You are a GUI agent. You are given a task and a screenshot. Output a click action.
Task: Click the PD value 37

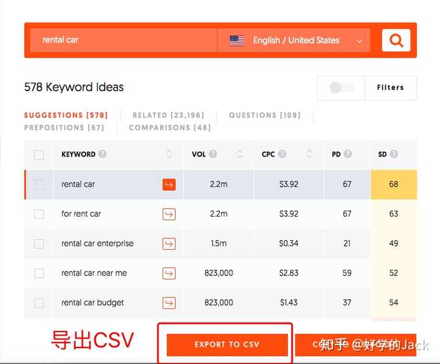click(347, 303)
